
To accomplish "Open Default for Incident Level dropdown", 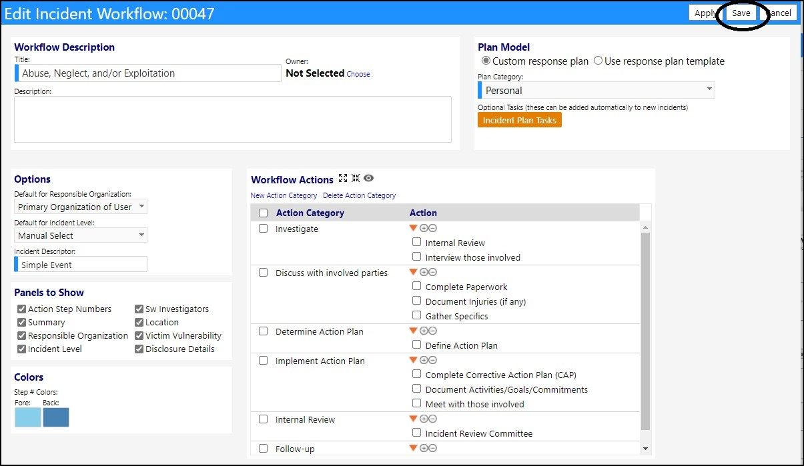I will tap(81, 235).
